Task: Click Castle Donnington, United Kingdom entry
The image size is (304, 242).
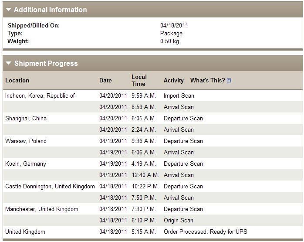Action: point(50,187)
